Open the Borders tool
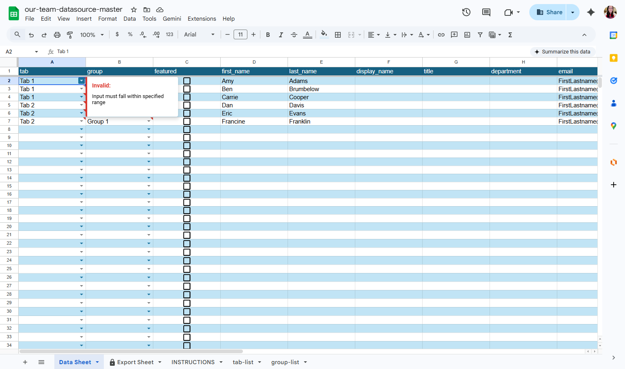The image size is (625, 369). 338,35
